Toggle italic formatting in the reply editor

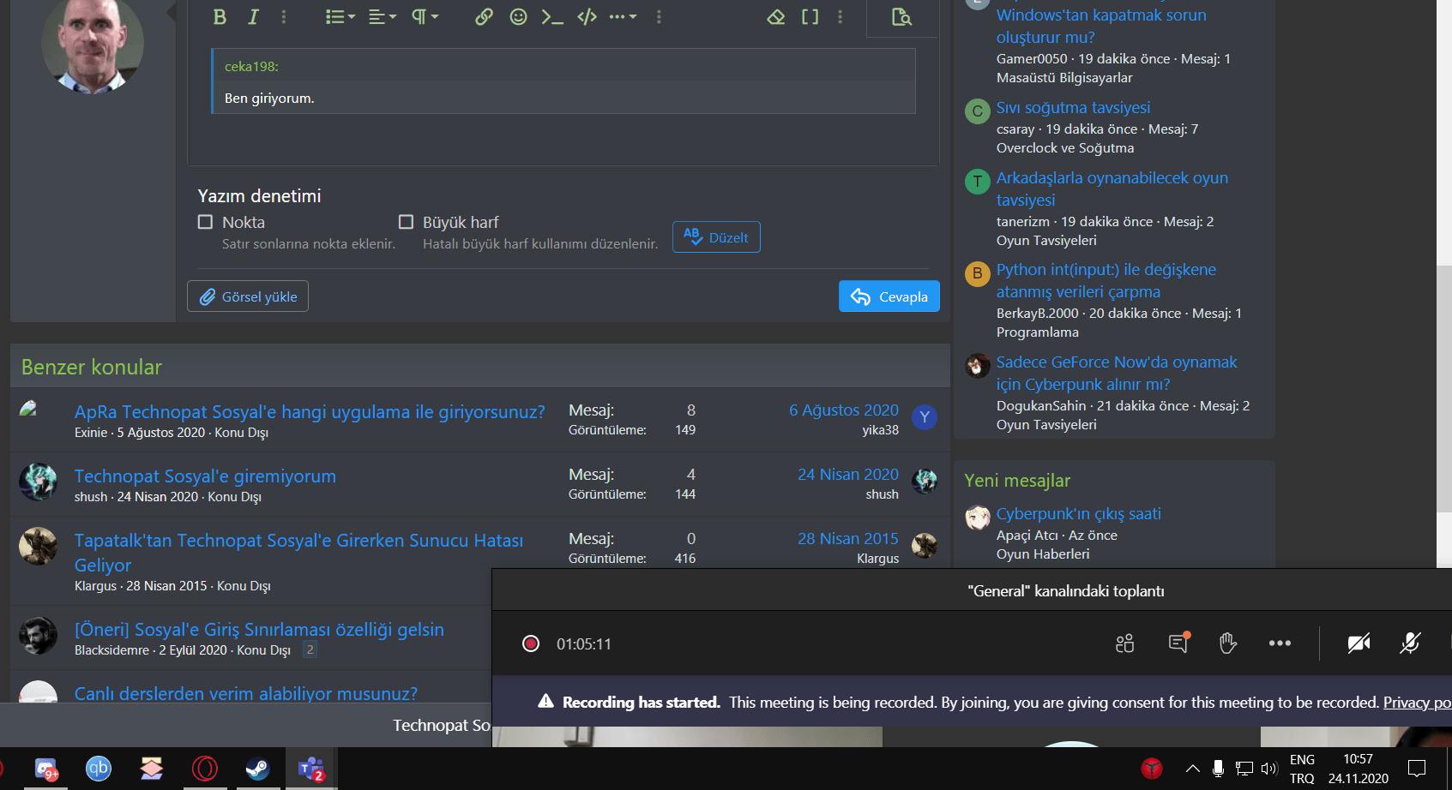253,17
